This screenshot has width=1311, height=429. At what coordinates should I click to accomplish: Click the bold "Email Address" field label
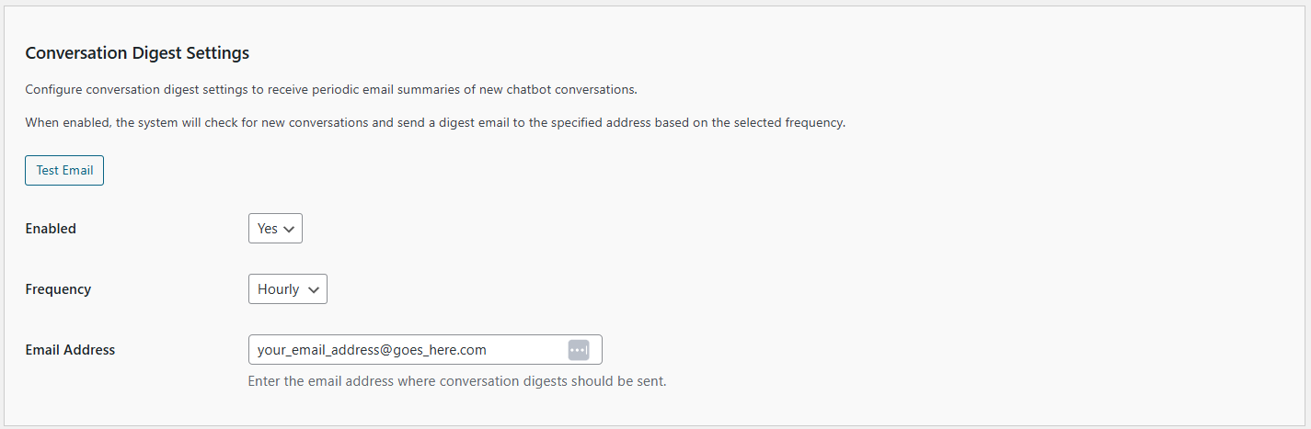point(70,350)
